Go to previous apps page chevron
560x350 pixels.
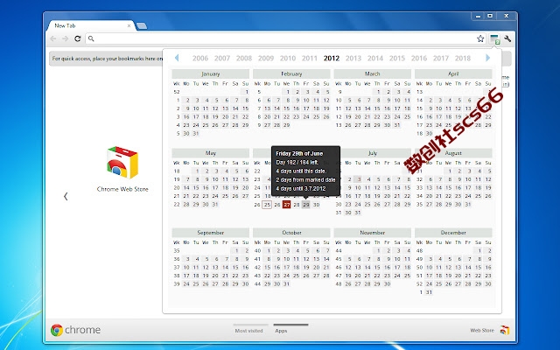(x=66, y=196)
